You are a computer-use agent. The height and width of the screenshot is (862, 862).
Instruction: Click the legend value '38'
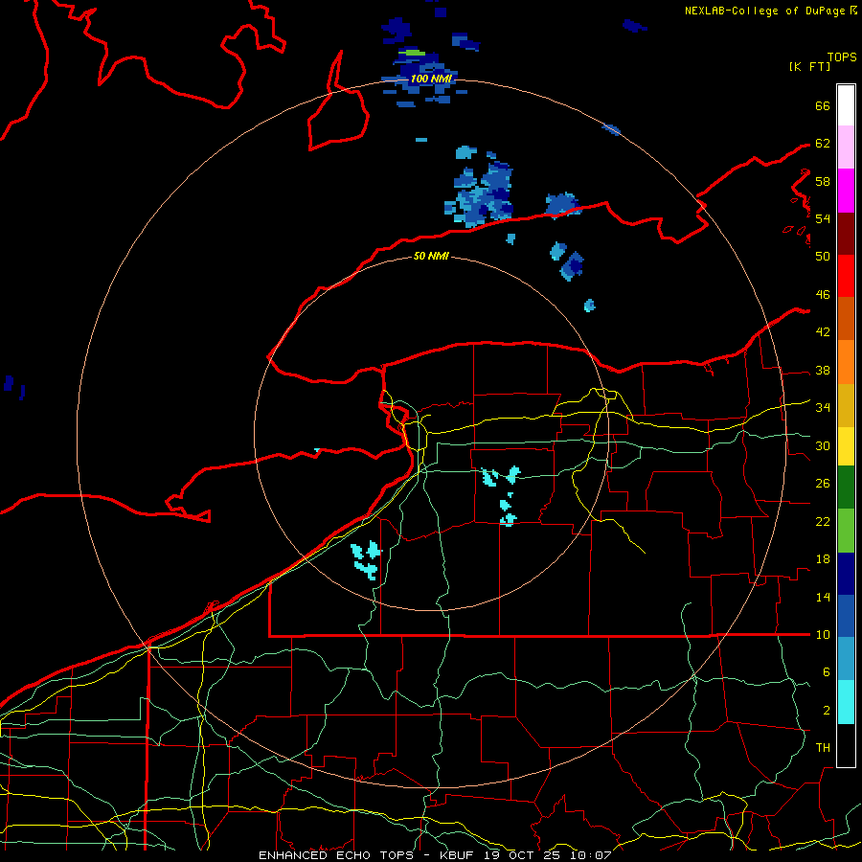point(823,371)
